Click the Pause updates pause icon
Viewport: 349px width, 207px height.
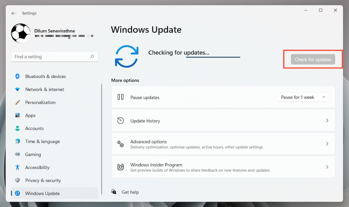120,97
